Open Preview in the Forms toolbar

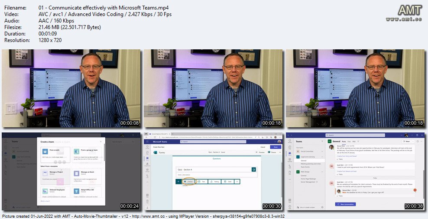pyautogui.click(x=260, y=152)
